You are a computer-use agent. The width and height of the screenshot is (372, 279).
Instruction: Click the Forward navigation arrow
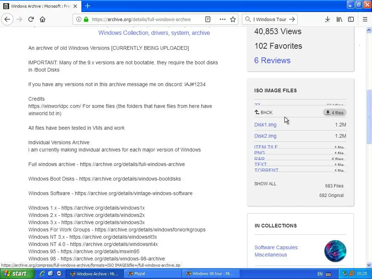click(19, 20)
